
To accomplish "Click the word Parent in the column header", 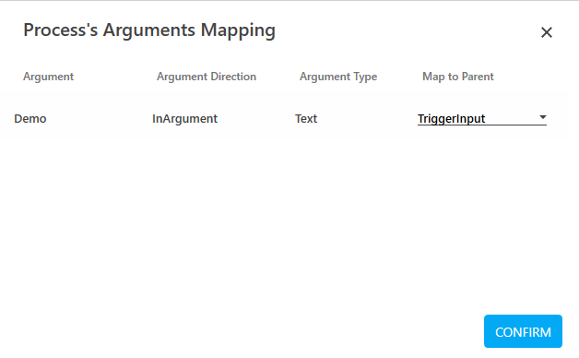I will (x=478, y=77).
